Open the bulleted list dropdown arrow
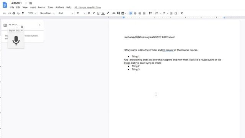Screen dimensions: 245x138 [168, 13]
